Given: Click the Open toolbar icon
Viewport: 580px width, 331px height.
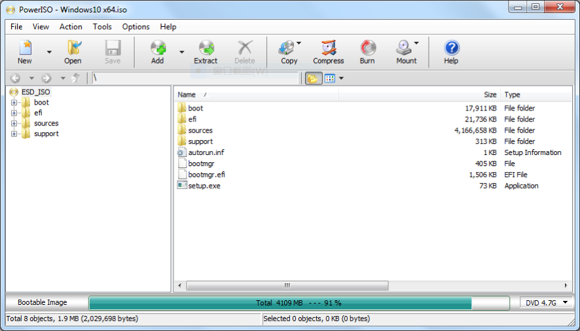Looking at the screenshot, I should click(x=73, y=48).
